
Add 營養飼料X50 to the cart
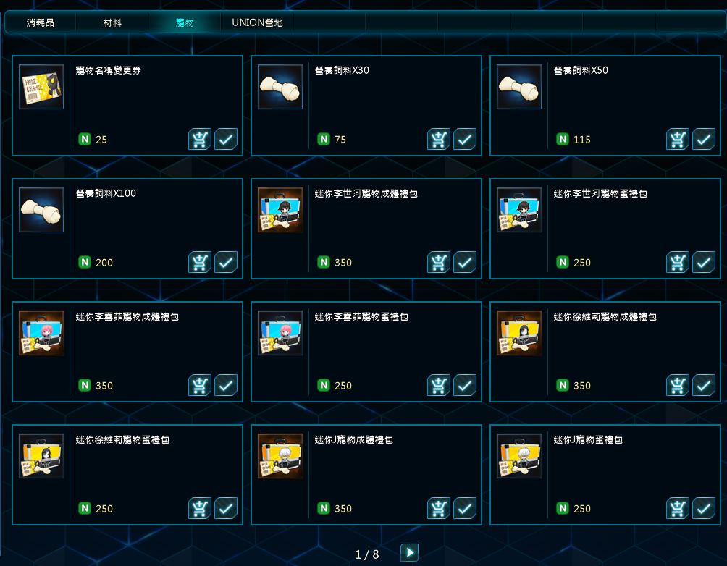click(x=677, y=139)
